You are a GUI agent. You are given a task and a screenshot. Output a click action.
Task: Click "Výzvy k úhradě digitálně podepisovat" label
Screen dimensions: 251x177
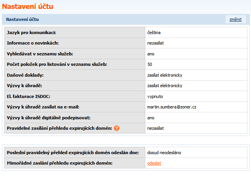(49, 118)
